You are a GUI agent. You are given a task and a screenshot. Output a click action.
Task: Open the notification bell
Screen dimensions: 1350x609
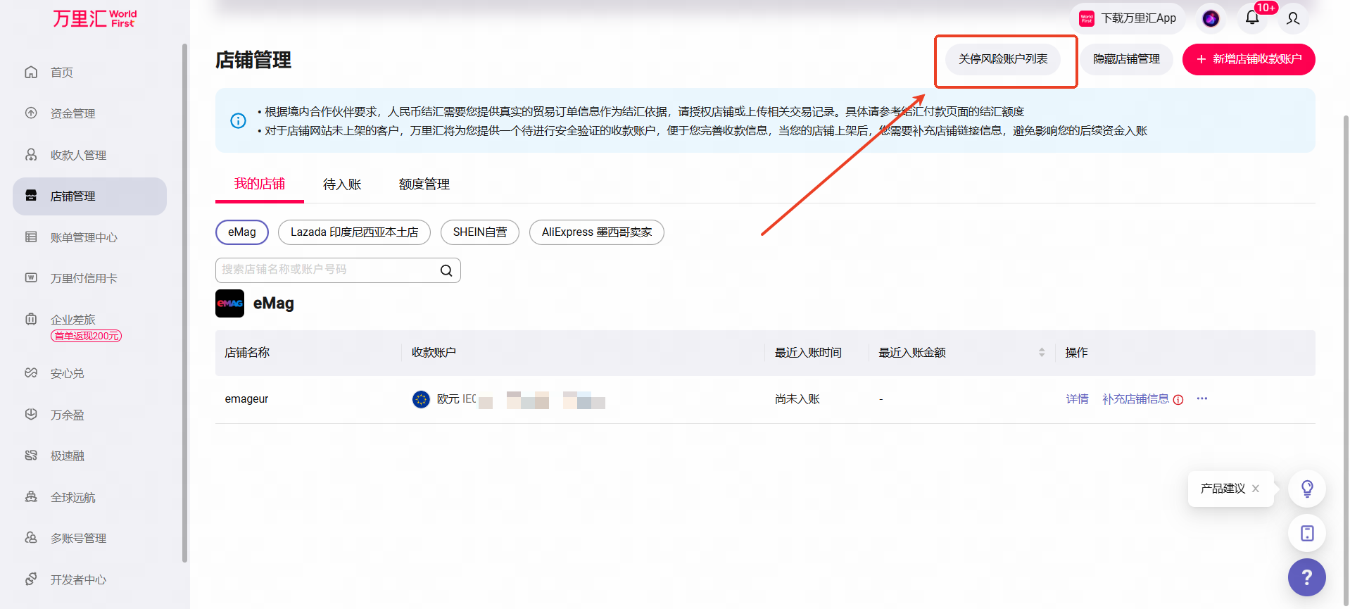click(x=1252, y=18)
